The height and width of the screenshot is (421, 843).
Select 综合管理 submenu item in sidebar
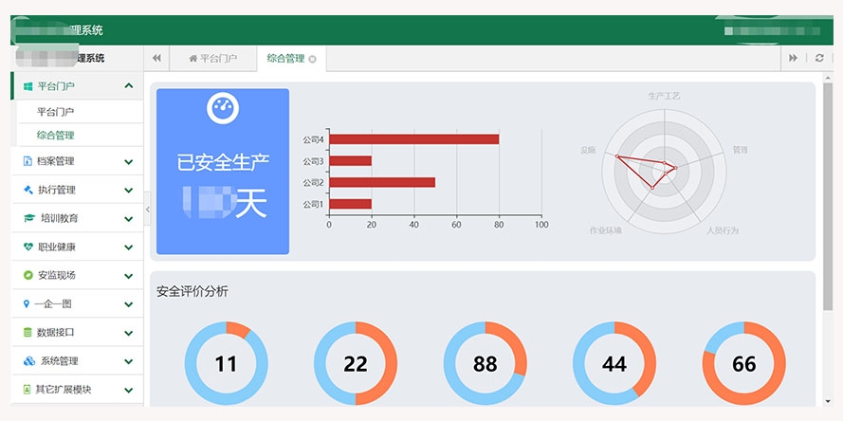point(55,136)
